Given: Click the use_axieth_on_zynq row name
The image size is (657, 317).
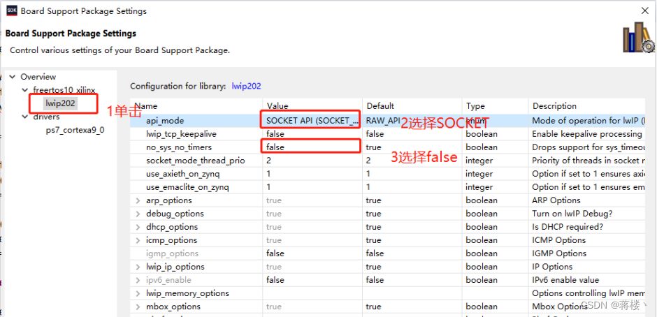Looking at the screenshot, I should (x=182, y=174).
